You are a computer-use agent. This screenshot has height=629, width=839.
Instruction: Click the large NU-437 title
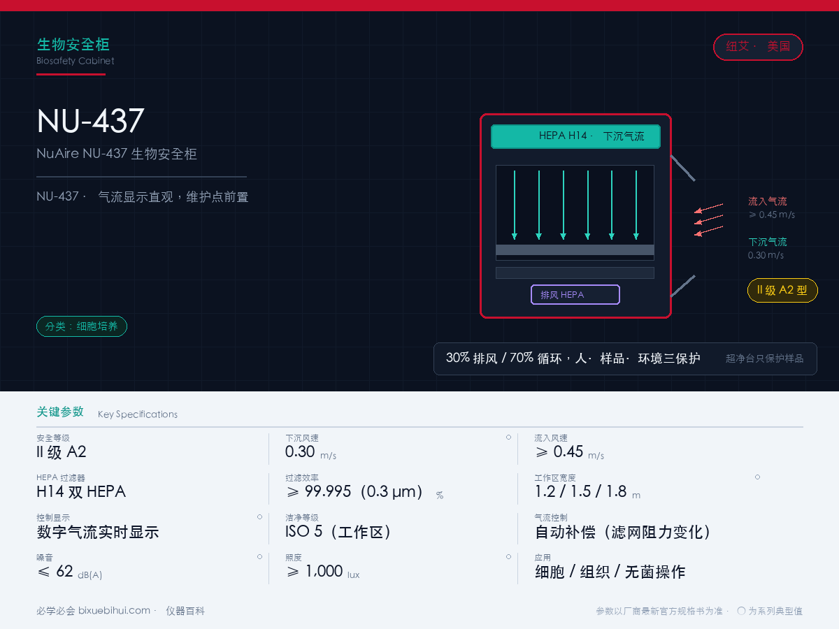pos(90,121)
